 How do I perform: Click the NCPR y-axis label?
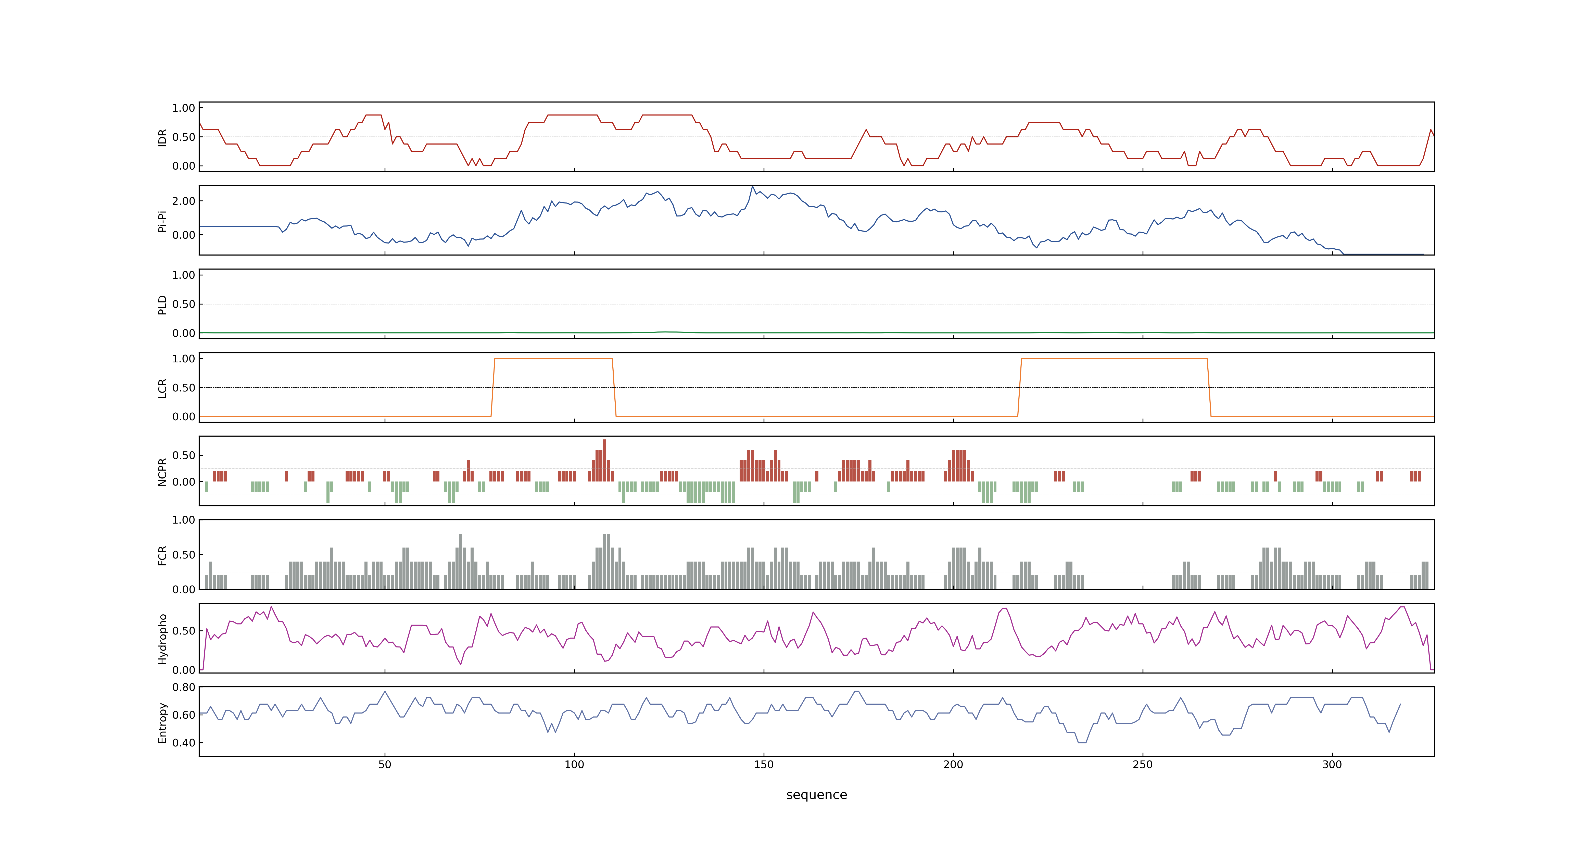click(x=162, y=471)
